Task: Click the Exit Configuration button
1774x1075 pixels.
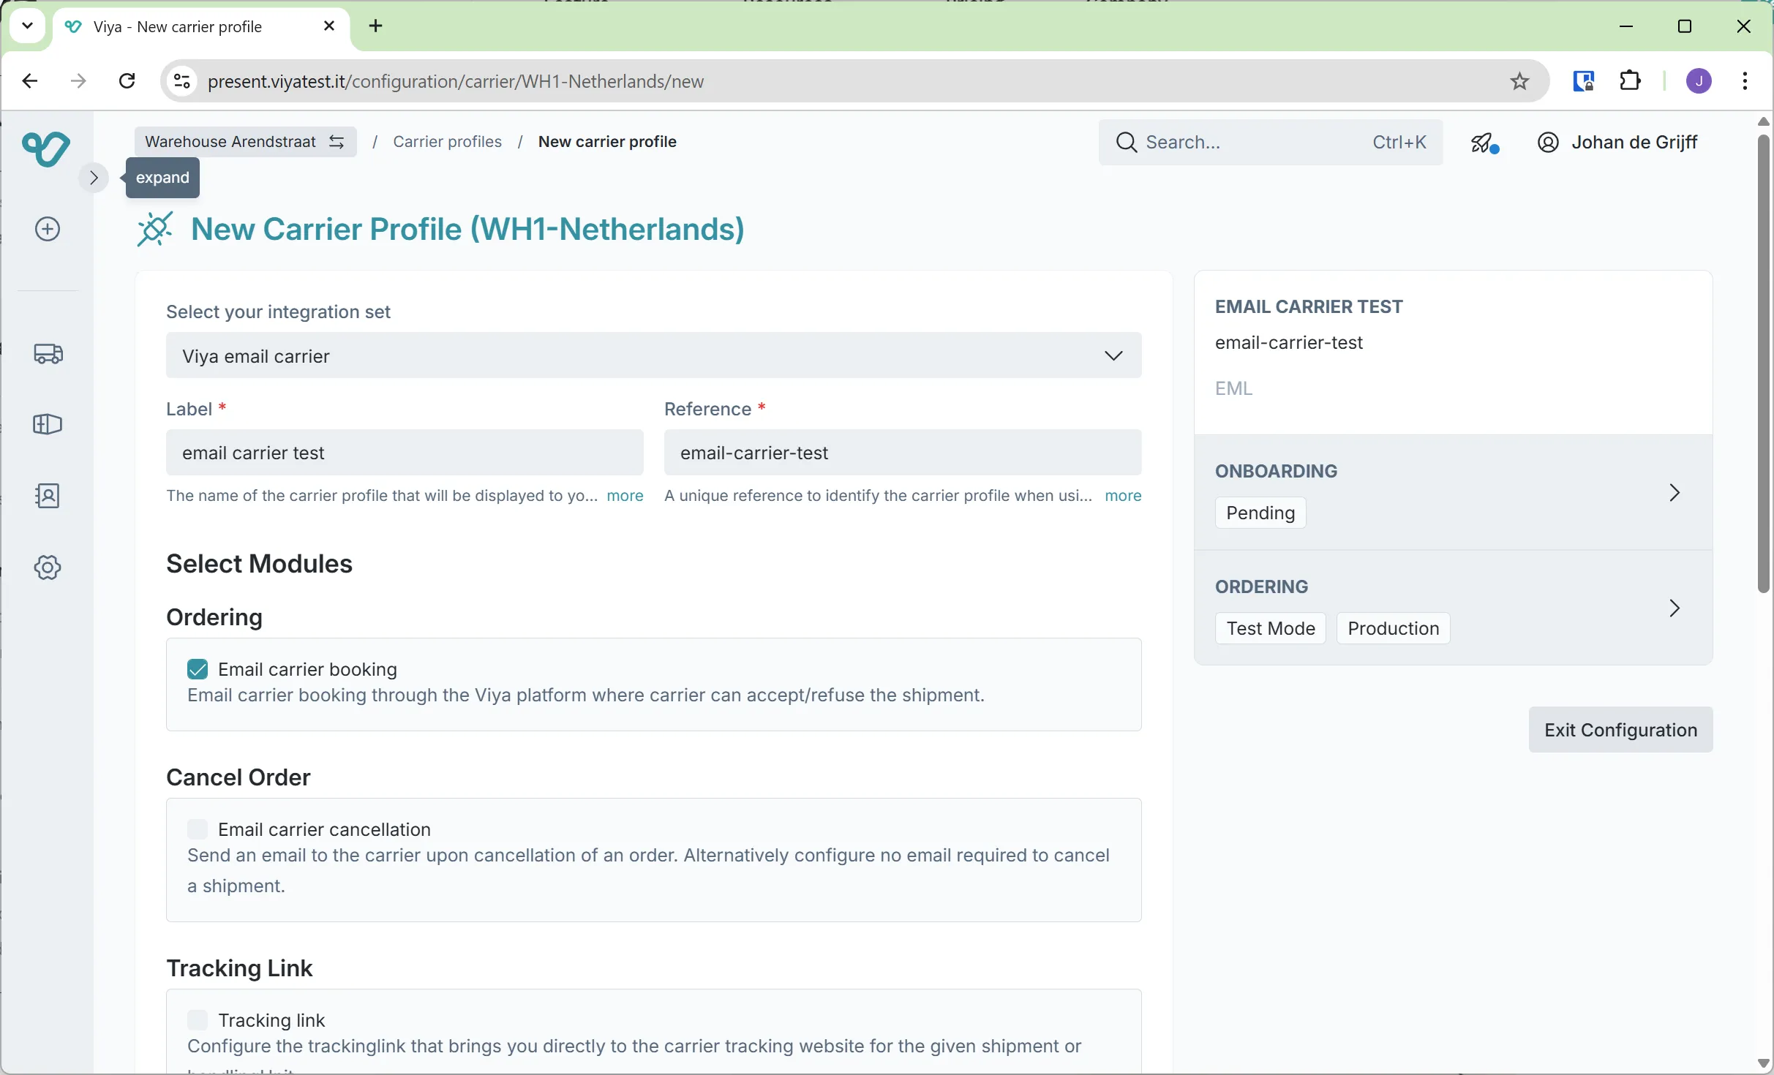Action: pyautogui.click(x=1620, y=730)
